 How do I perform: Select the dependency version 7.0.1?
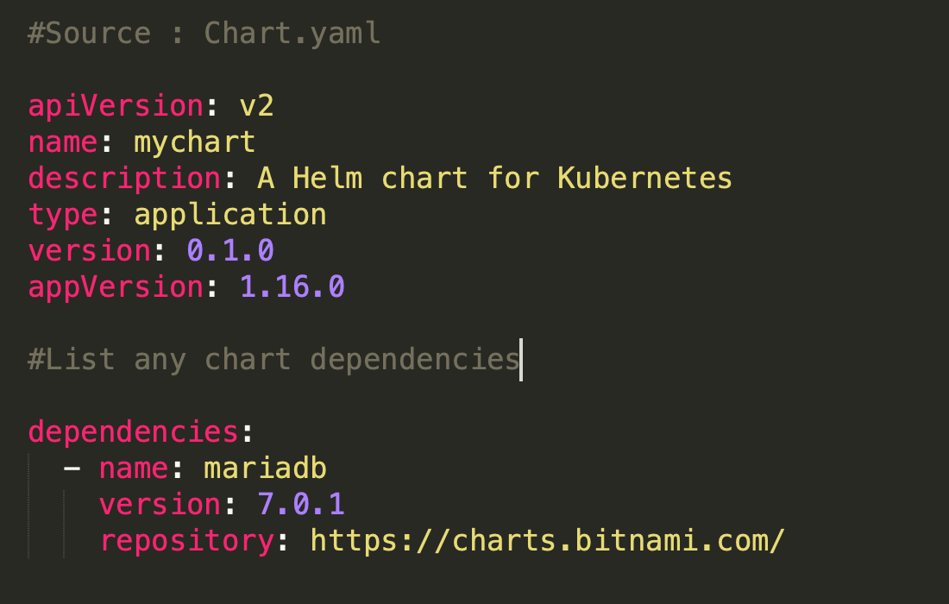click(300, 504)
